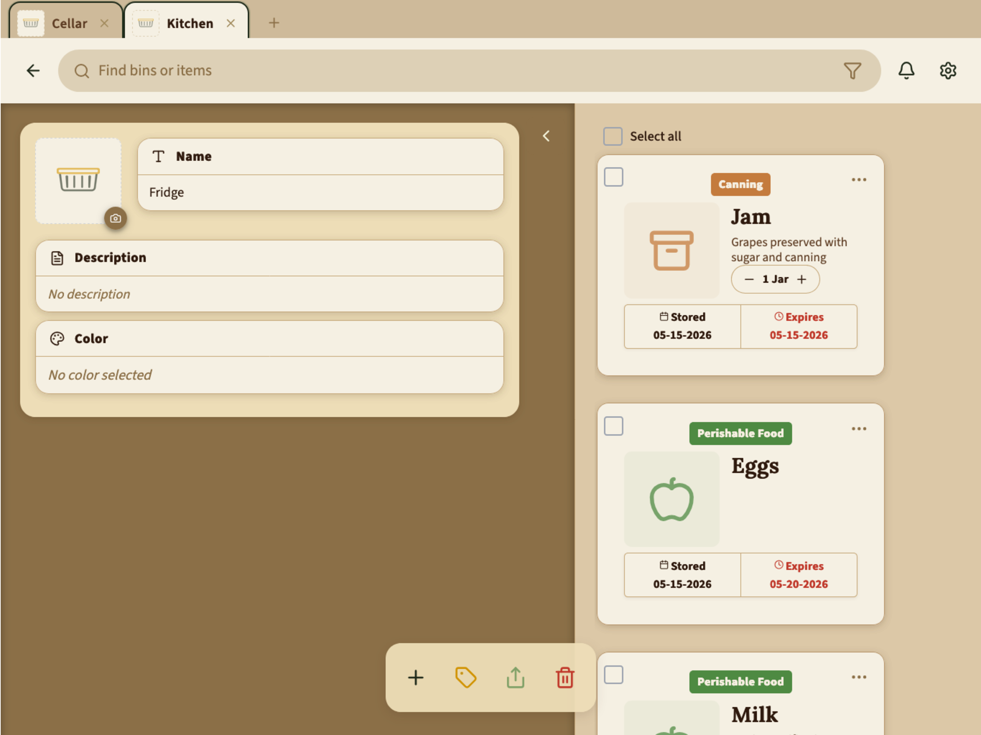The width and height of the screenshot is (981, 735).
Task: Click the Name text icon
Action: (158, 156)
